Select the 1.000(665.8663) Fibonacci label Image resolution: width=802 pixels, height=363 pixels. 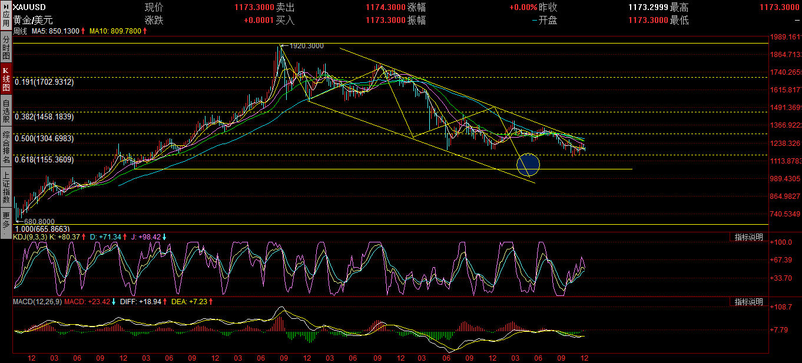(42, 229)
